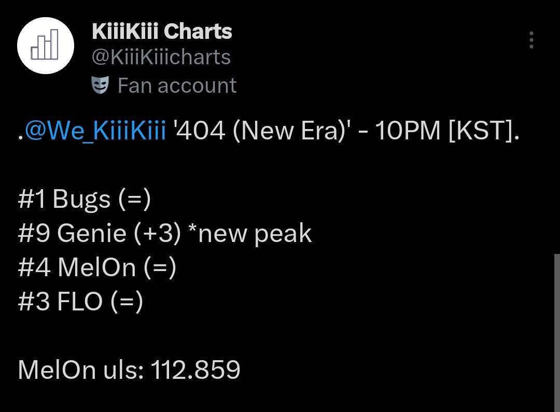Click the '[KST]' timezone text

click(x=483, y=131)
